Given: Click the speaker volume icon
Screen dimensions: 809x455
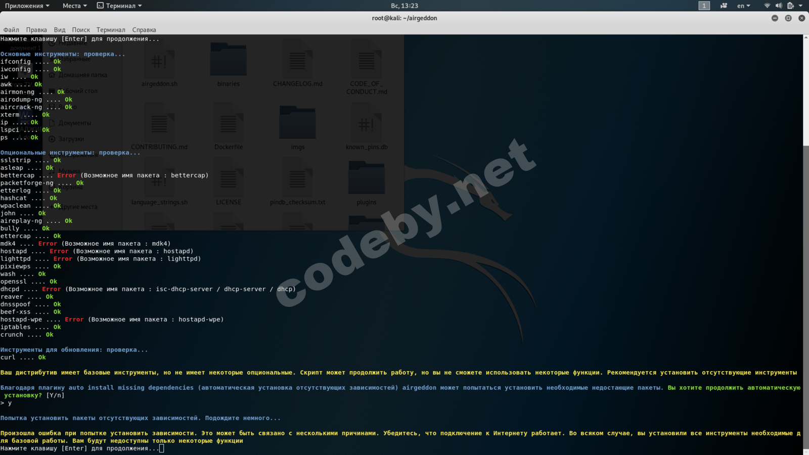Looking at the screenshot, I should pyautogui.click(x=779, y=6).
